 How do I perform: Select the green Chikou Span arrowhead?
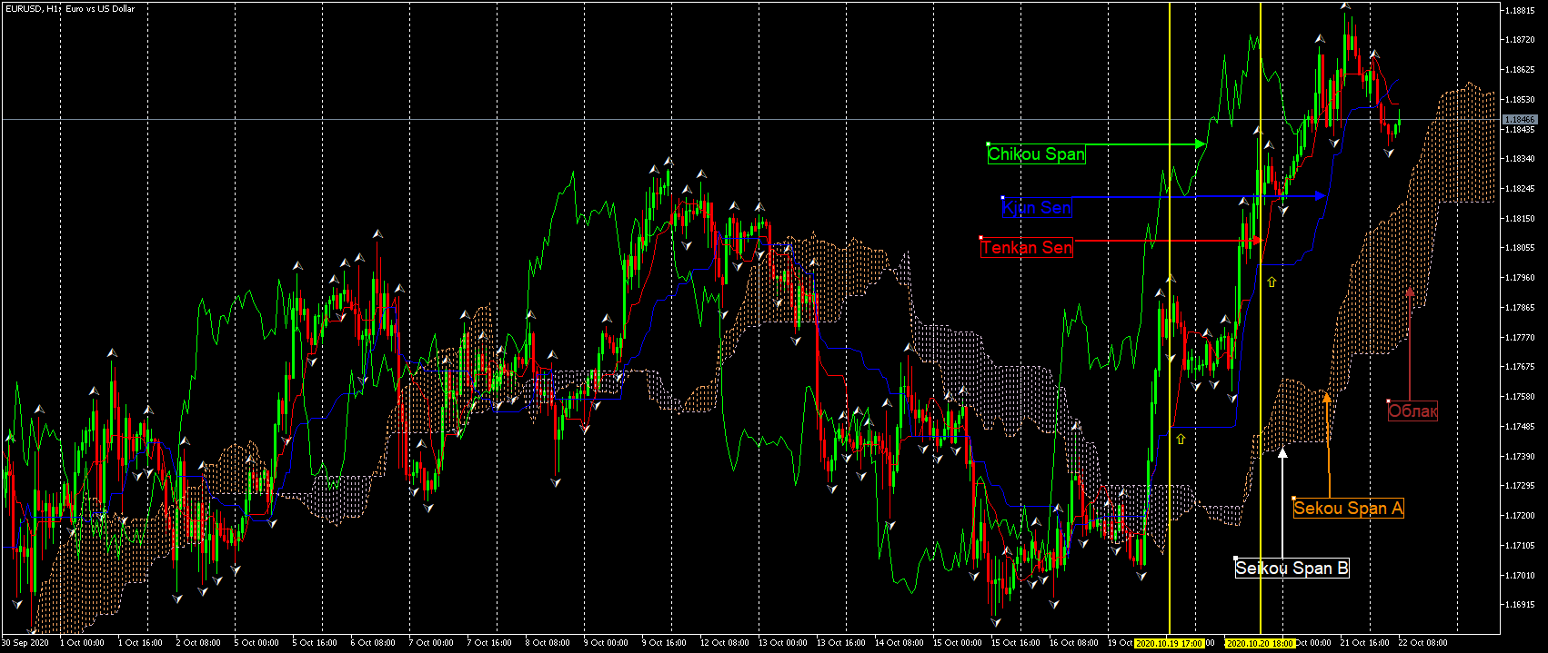pos(1201,144)
